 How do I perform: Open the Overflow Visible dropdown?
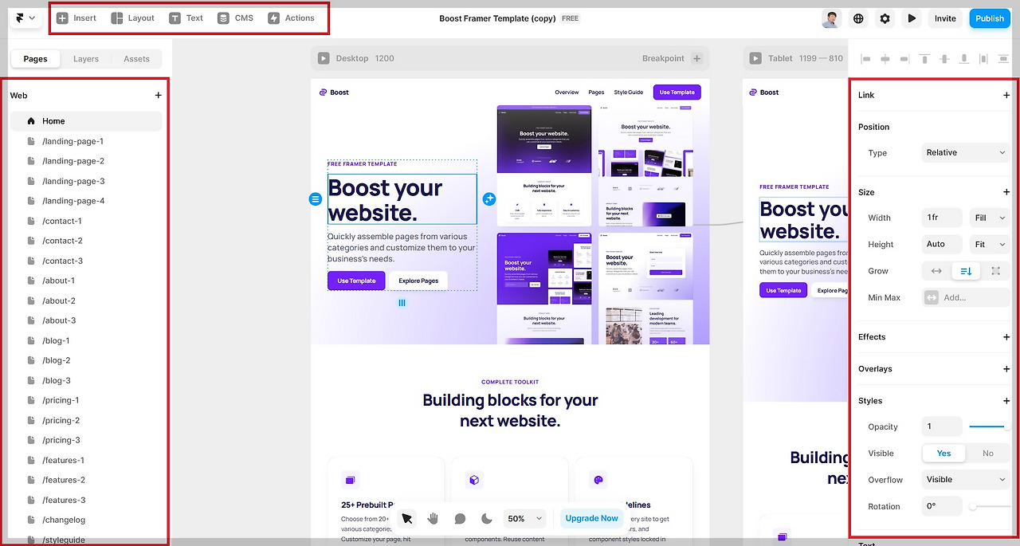tap(966, 479)
